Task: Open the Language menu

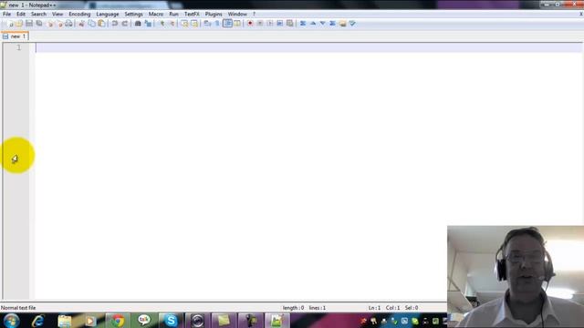Action: (108, 15)
